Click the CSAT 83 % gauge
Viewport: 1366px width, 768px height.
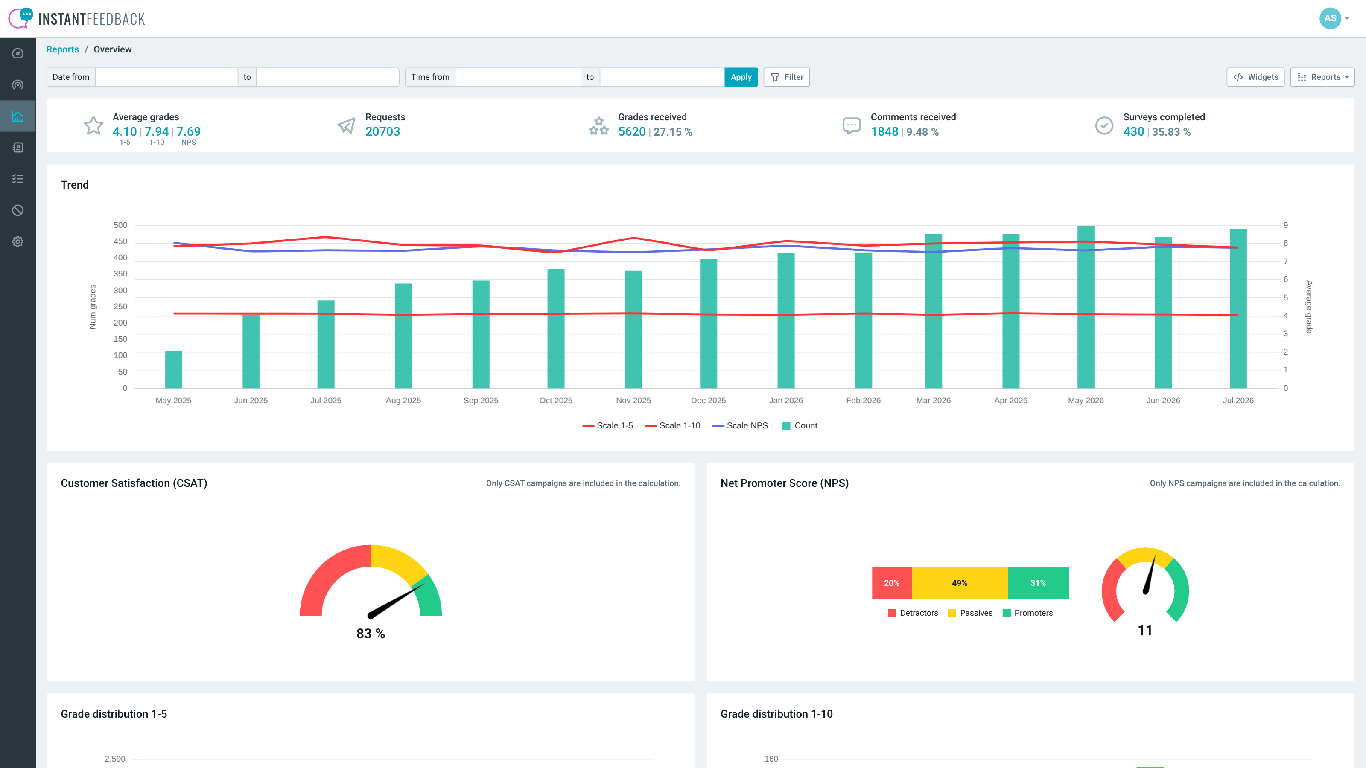point(371,582)
